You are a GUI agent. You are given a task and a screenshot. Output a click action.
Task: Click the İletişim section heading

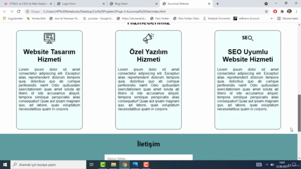149,144
